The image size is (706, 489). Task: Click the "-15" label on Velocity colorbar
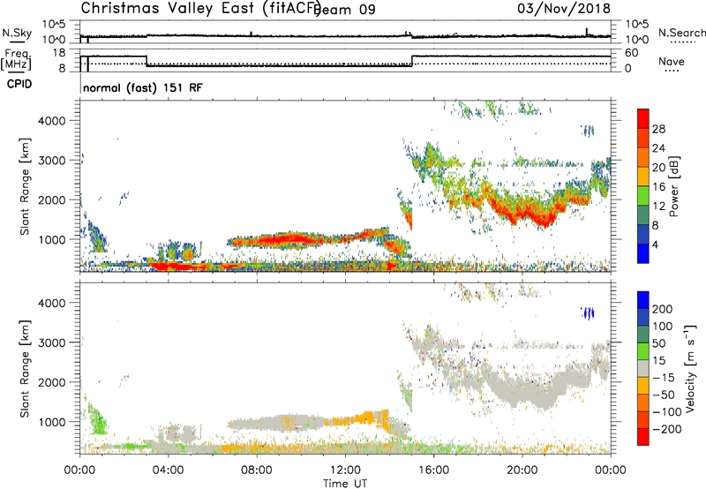pos(664,378)
